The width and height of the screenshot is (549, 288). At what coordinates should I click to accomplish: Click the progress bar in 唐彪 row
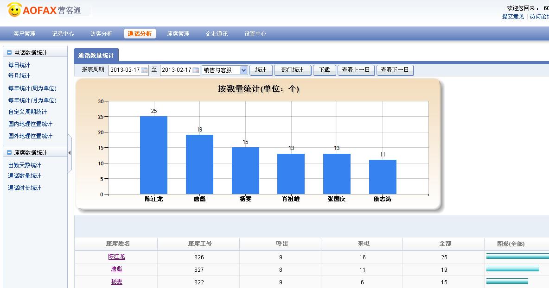point(513,269)
